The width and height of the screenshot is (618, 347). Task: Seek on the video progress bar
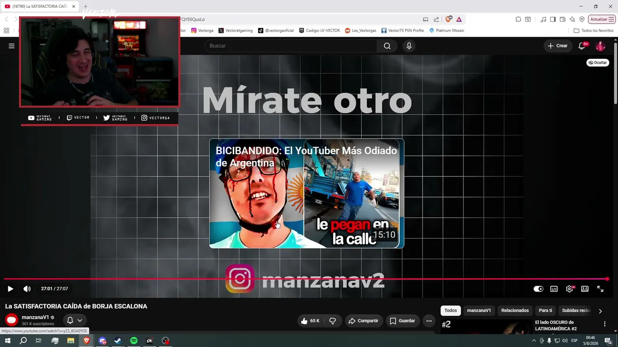[x=306, y=279]
